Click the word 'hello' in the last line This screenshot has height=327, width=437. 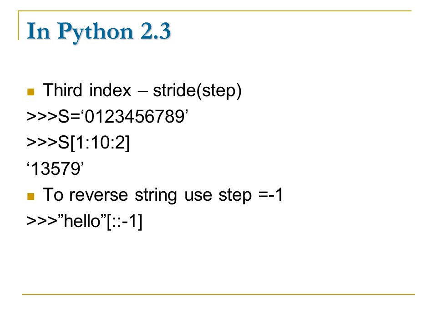pyautogui.click(x=82, y=221)
